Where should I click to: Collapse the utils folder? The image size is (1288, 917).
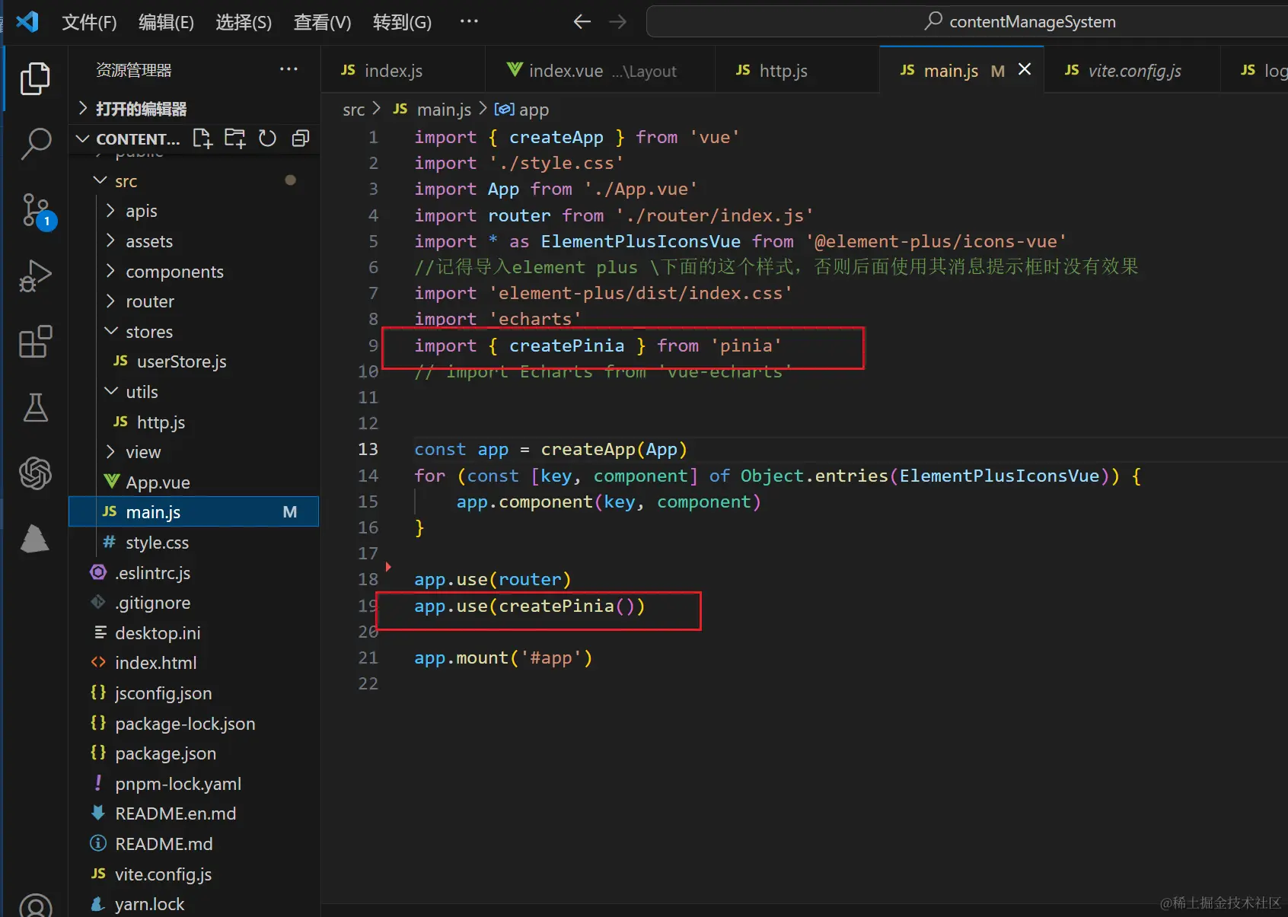coord(110,391)
